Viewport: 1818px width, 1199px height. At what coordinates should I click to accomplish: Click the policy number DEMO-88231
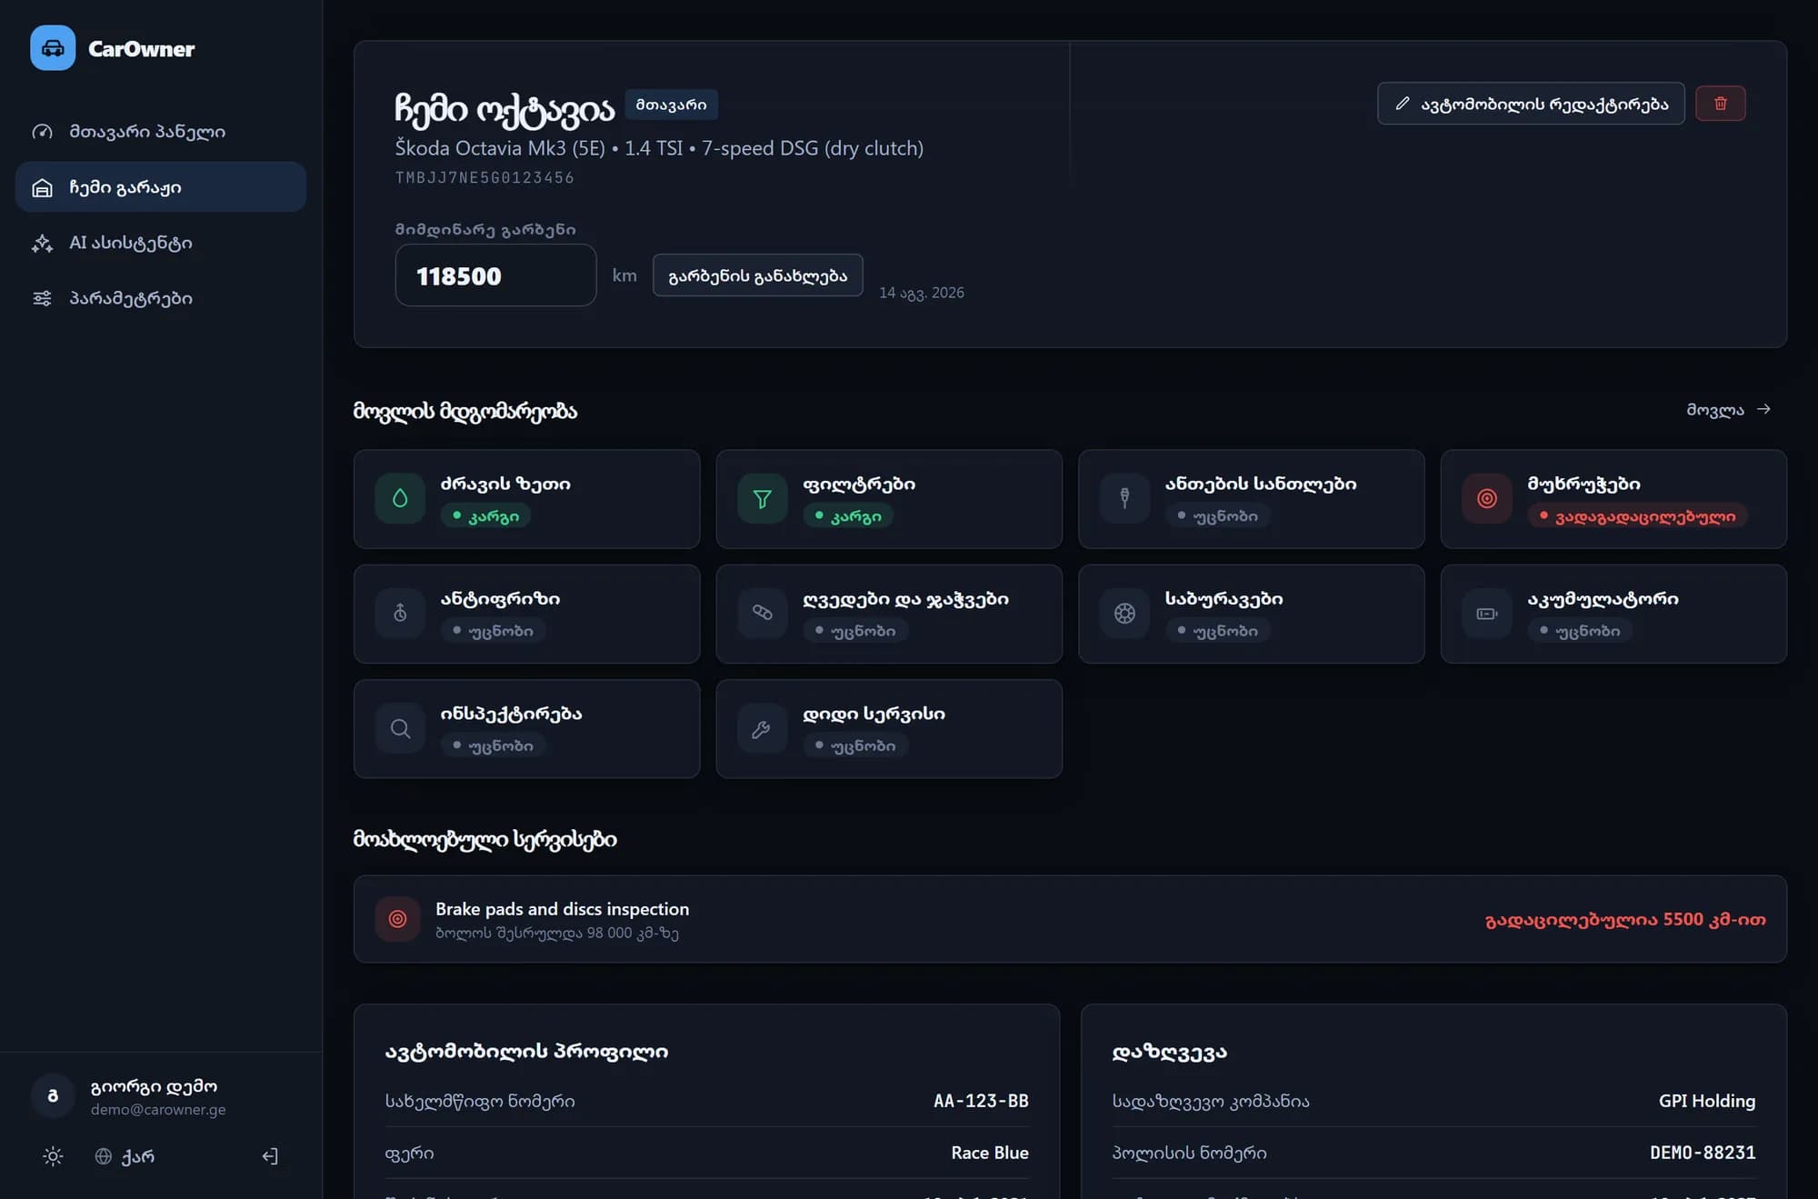tap(1703, 1153)
